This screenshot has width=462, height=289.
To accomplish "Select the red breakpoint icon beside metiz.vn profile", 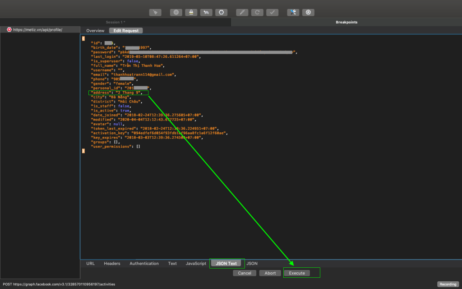I will (9, 29).
